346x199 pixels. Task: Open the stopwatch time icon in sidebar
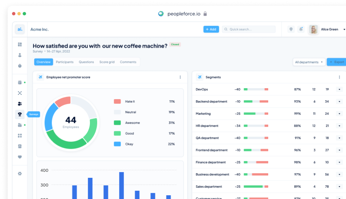(x=20, y=65)
